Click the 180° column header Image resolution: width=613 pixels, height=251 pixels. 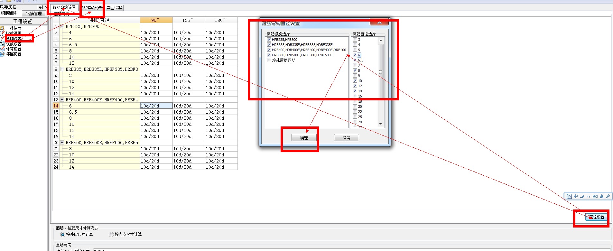[x=221, y=20]
